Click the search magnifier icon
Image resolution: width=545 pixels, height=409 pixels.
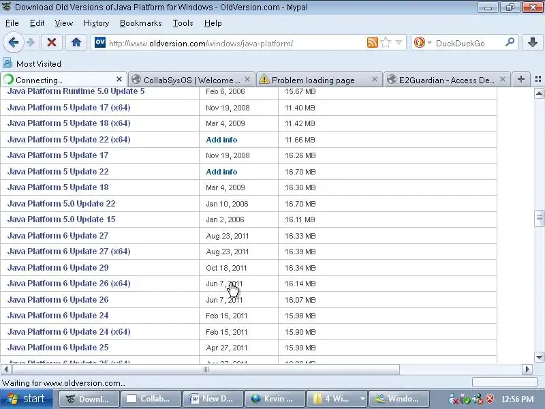pyautogui.click(x=510, y=42)
